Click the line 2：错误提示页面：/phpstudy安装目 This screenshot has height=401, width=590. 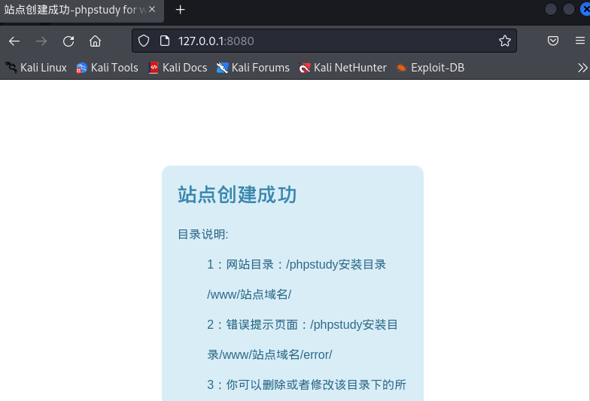pyautogui.click(x=303, y=324)
